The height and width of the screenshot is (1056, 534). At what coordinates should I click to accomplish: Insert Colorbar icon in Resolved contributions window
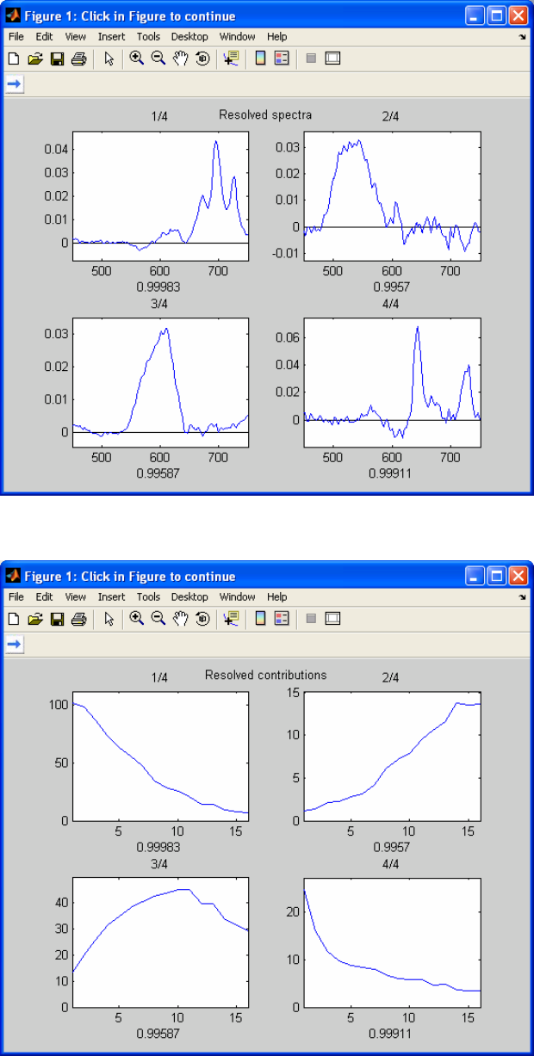(260, 619)
